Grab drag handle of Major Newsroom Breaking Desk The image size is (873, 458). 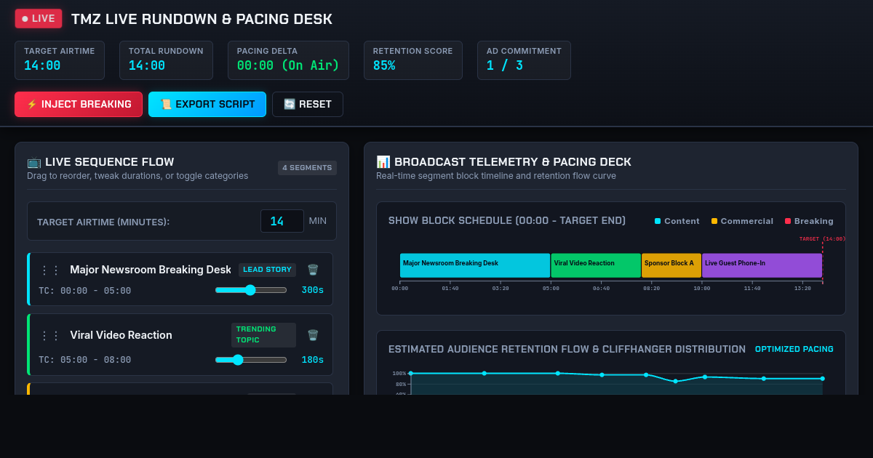click(x=50, y=270)
